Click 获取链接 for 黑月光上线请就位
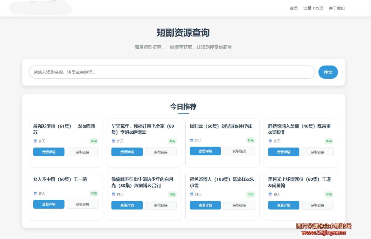The height and width of the screenshot is (239, 371). coord(317,205)
